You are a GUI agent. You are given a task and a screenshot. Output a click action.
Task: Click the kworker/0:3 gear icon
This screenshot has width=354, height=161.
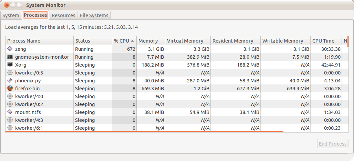point(10,73)
